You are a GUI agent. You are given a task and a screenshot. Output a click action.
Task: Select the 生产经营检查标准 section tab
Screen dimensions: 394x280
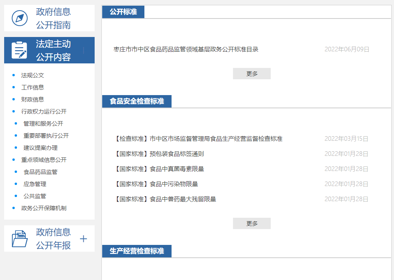[136, 251]
